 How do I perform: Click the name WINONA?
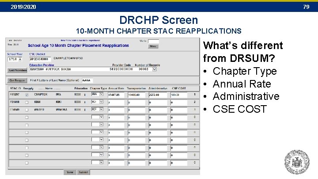click(x=61, y=110)
